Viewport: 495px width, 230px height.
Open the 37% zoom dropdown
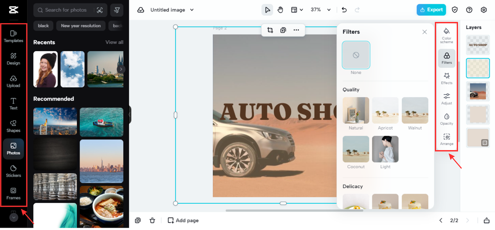(321, 10)
